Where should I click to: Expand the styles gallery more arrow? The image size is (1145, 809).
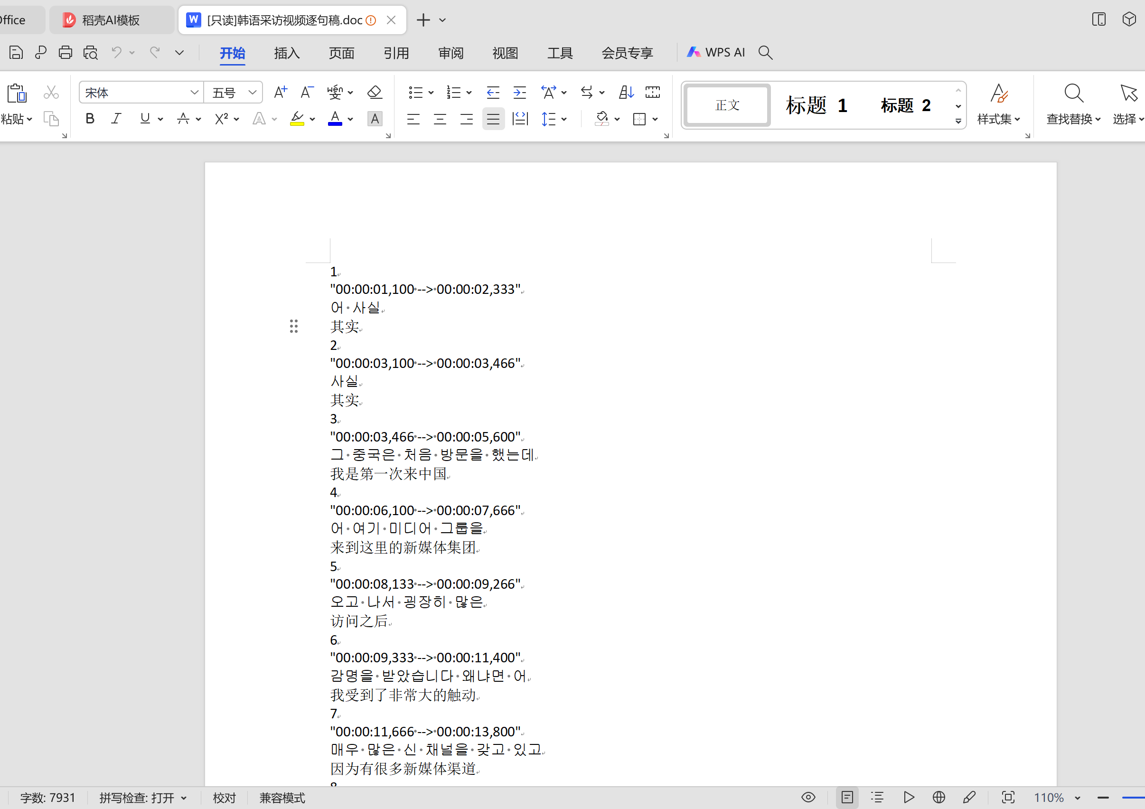pyautogui.click(x=958, y=121)
